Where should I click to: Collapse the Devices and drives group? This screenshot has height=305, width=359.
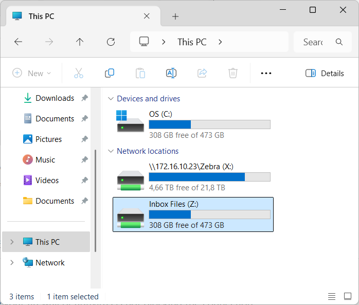point(111,99)
